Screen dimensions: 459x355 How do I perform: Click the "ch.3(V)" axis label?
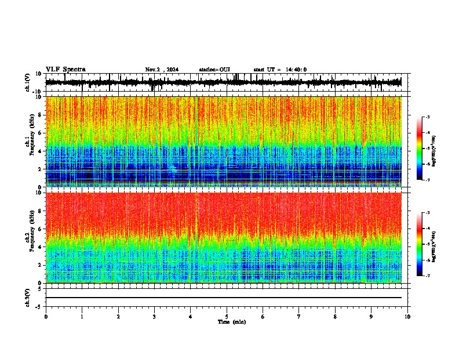[28, 298]
